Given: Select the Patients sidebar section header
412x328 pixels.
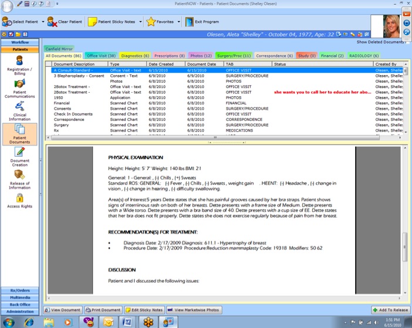Looking at the screenshot, I should click(20, 49).
